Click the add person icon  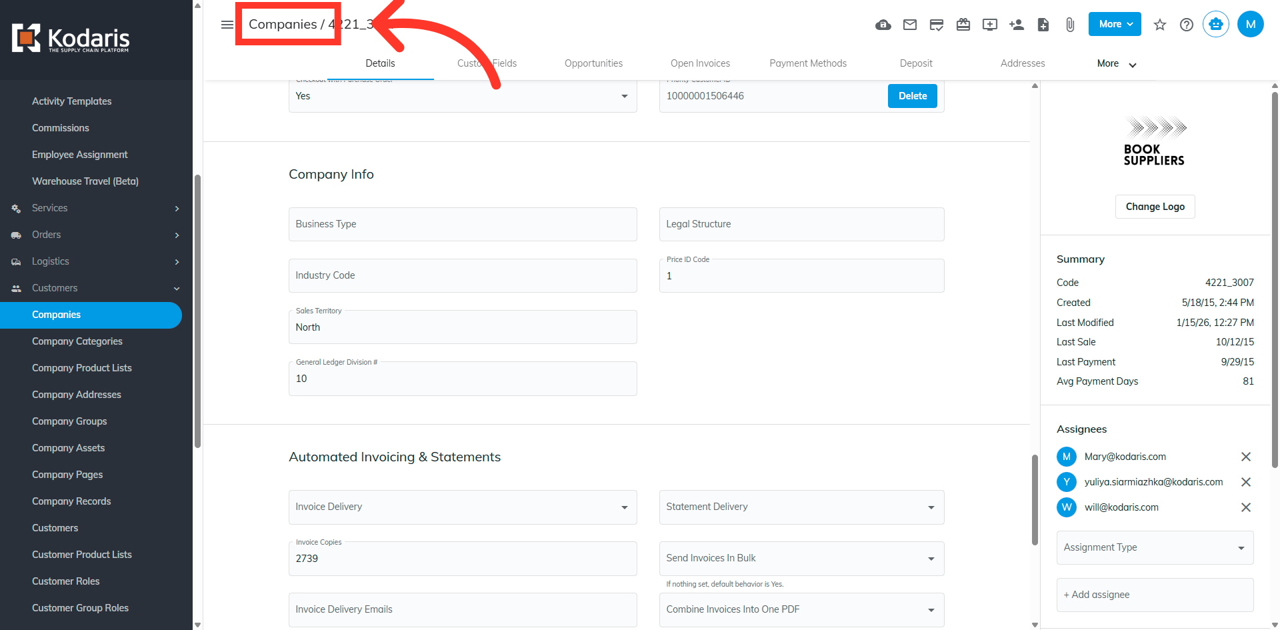coord(1017,25)
